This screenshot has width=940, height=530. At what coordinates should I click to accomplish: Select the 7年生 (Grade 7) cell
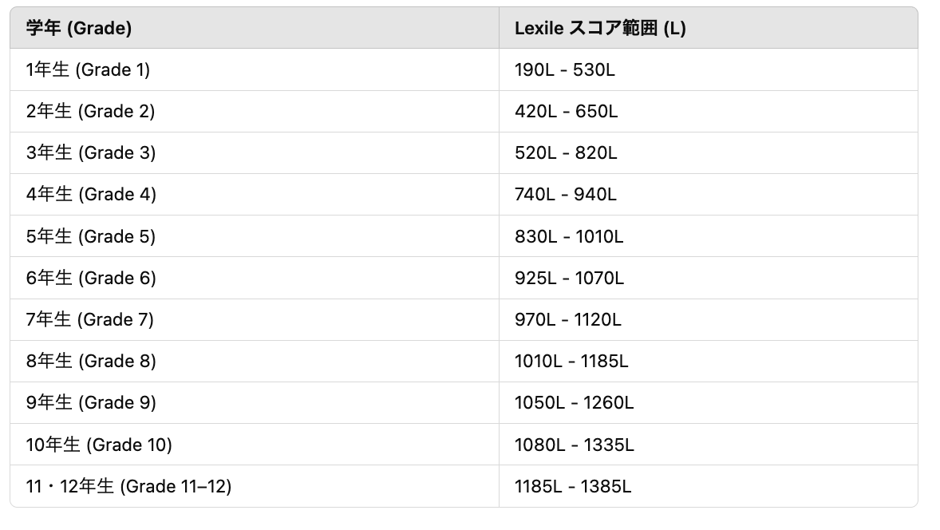click(x=89, y=320)
